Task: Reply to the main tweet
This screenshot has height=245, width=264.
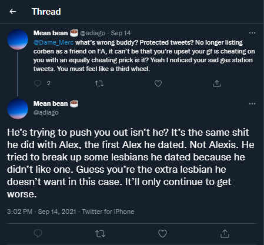Action: point(38,233)
